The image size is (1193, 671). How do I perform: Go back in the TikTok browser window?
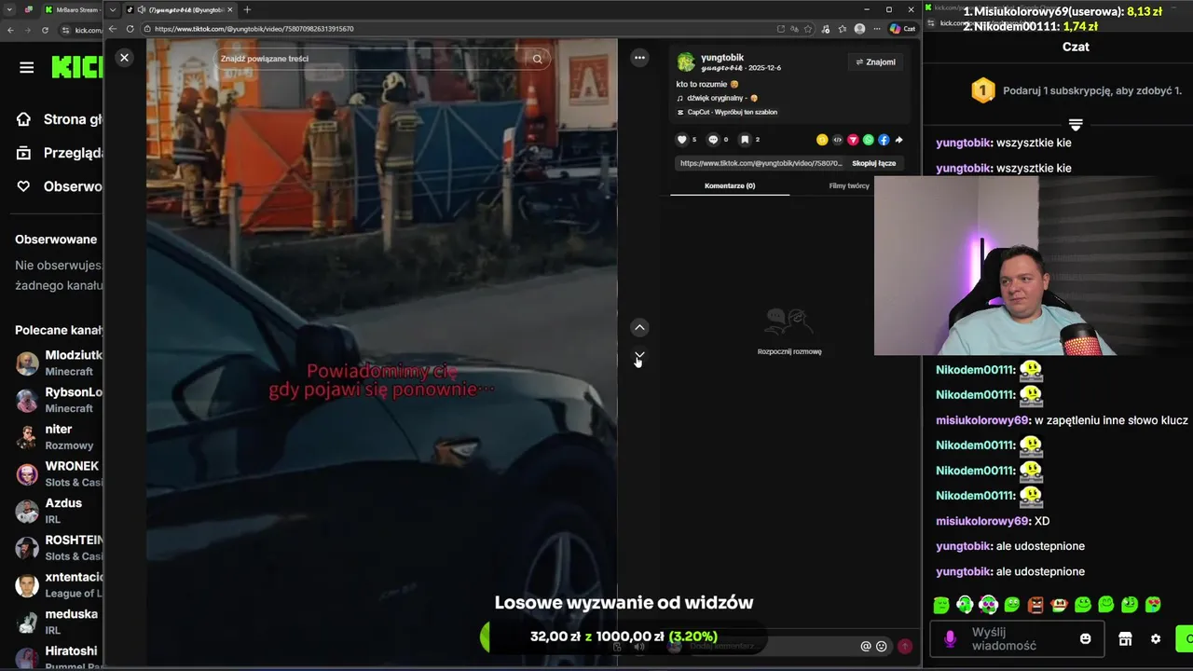click(112, 29)
